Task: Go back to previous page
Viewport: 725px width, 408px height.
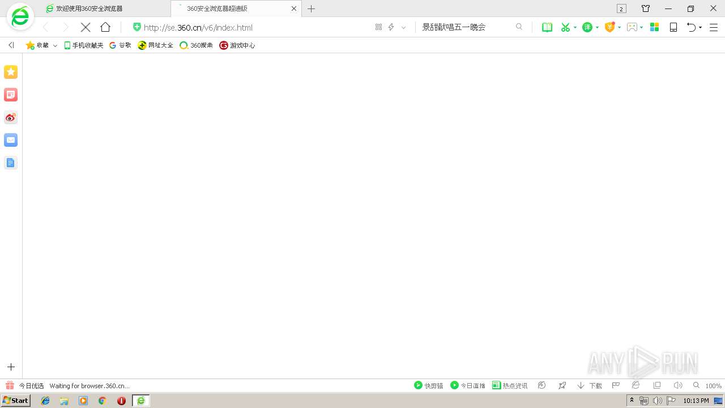Action: pos(46,27)
